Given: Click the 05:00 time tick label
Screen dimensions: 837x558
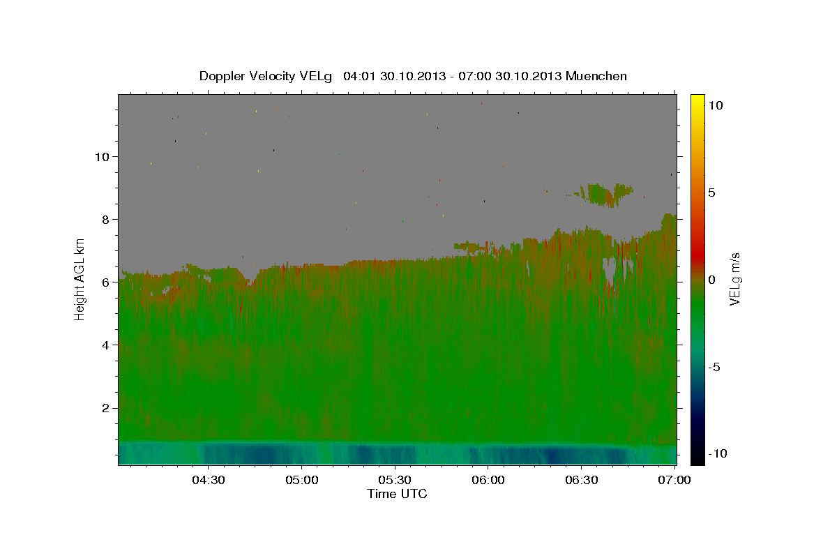Looking at the screenshot, I should pyautogui.click(x=301, y=480).
